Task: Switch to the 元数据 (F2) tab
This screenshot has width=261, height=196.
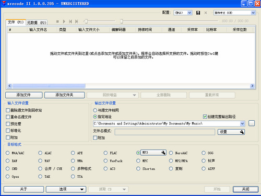Action: (37, 22)
